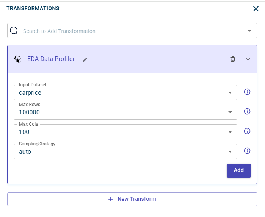Click the pencil icon to rename EDA Data Profiler

[85, 59]
